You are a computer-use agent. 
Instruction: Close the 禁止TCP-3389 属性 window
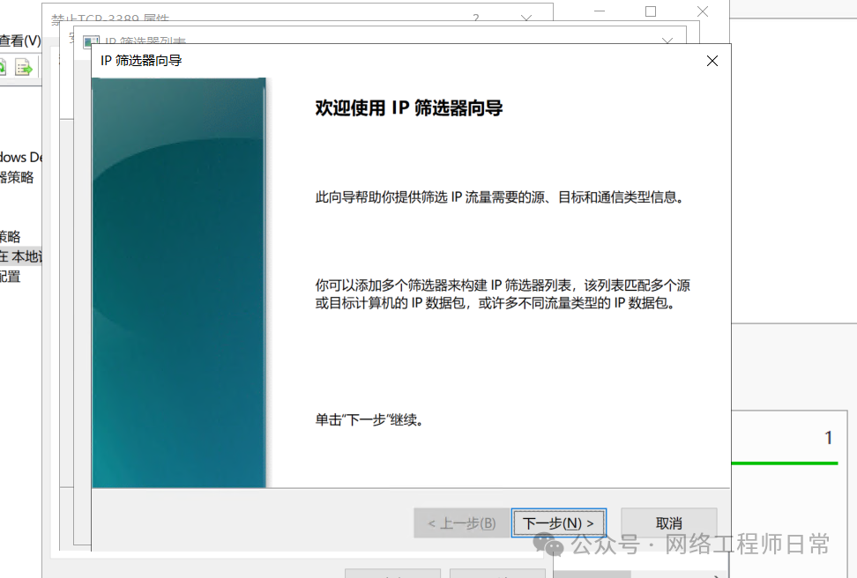pyautogui.click(x=526, y=18)
